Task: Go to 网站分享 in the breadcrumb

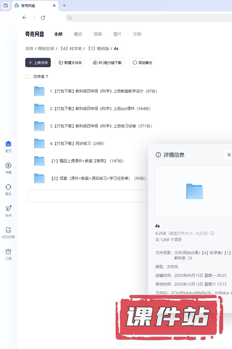Action: (46, 49)
